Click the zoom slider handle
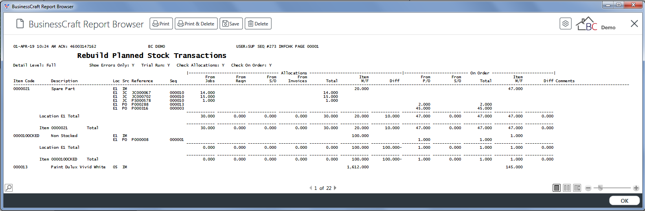 click(x=600, y=188)
